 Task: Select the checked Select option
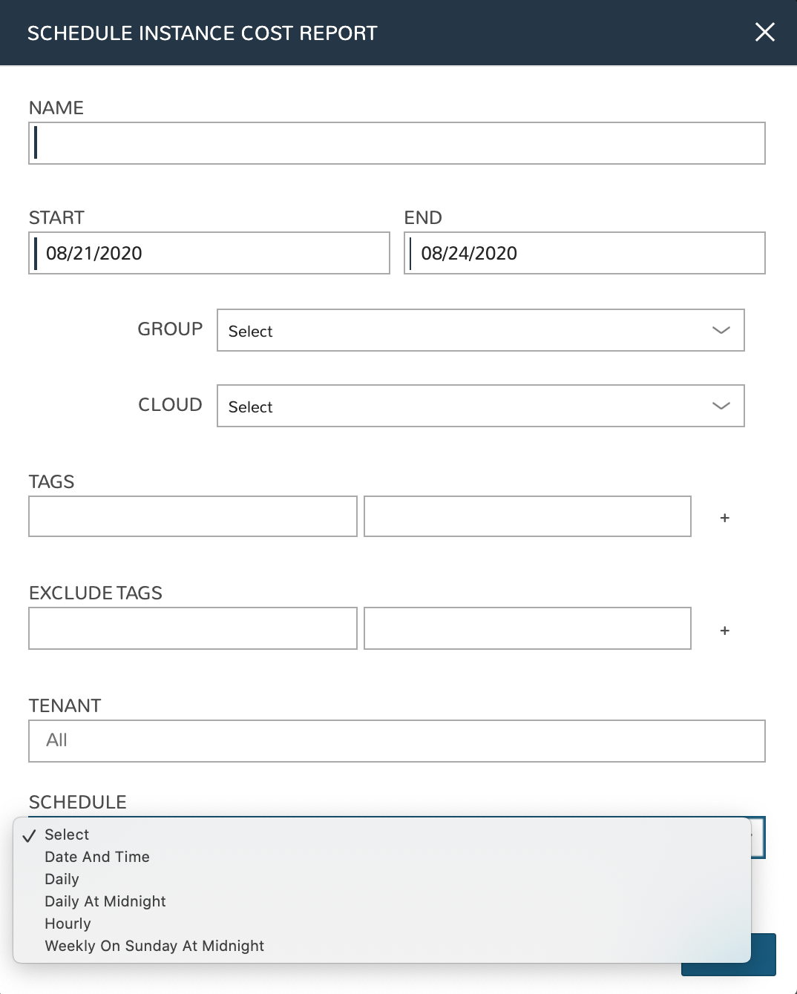[66, 834]
